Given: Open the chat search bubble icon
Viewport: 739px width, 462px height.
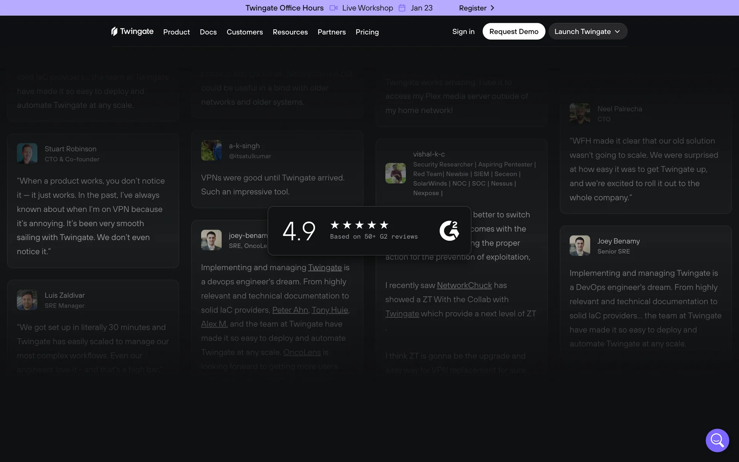Looking at the screenshot, I should [717, 440].
